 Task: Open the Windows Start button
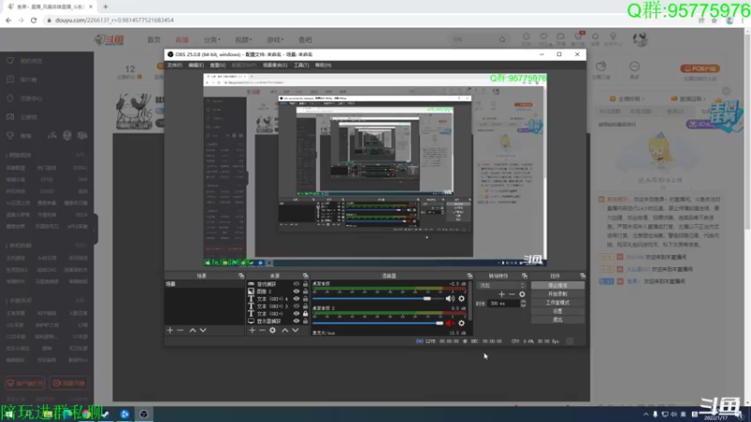point(9,414)
